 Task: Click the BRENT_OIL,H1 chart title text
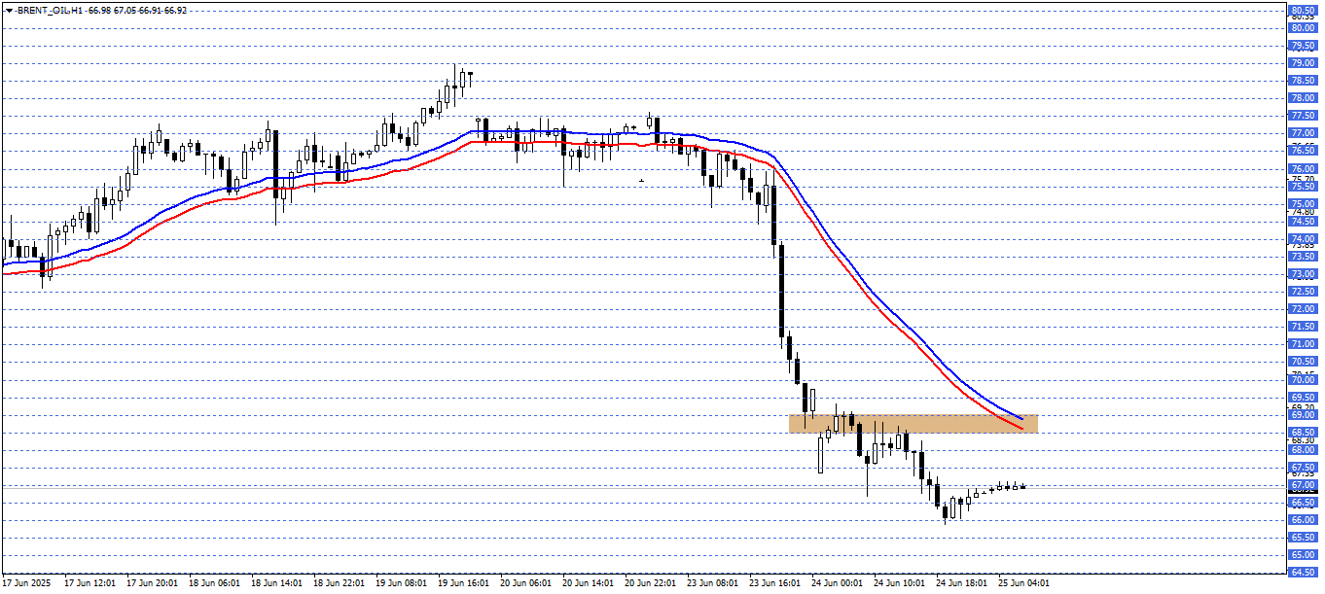pos(49,10)
